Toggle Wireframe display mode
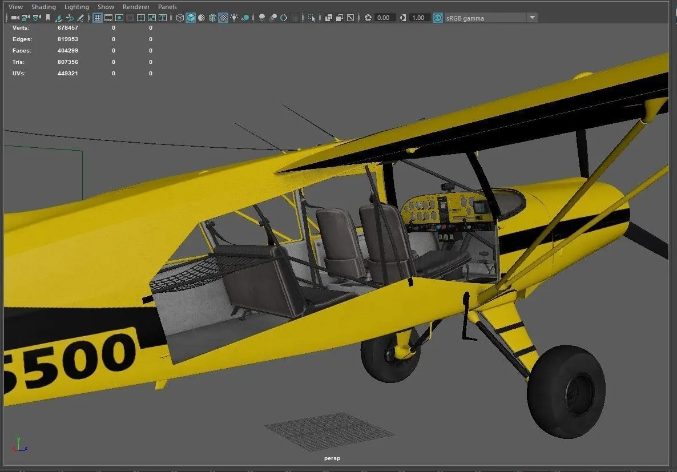This screenshot has width=677, height=472. click(180, 18)
